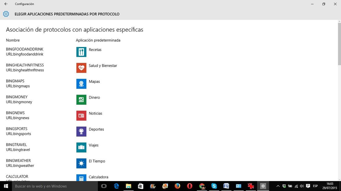Click the URL:bingmoney protocol text
341x191 pixels.
click(19, 102)
